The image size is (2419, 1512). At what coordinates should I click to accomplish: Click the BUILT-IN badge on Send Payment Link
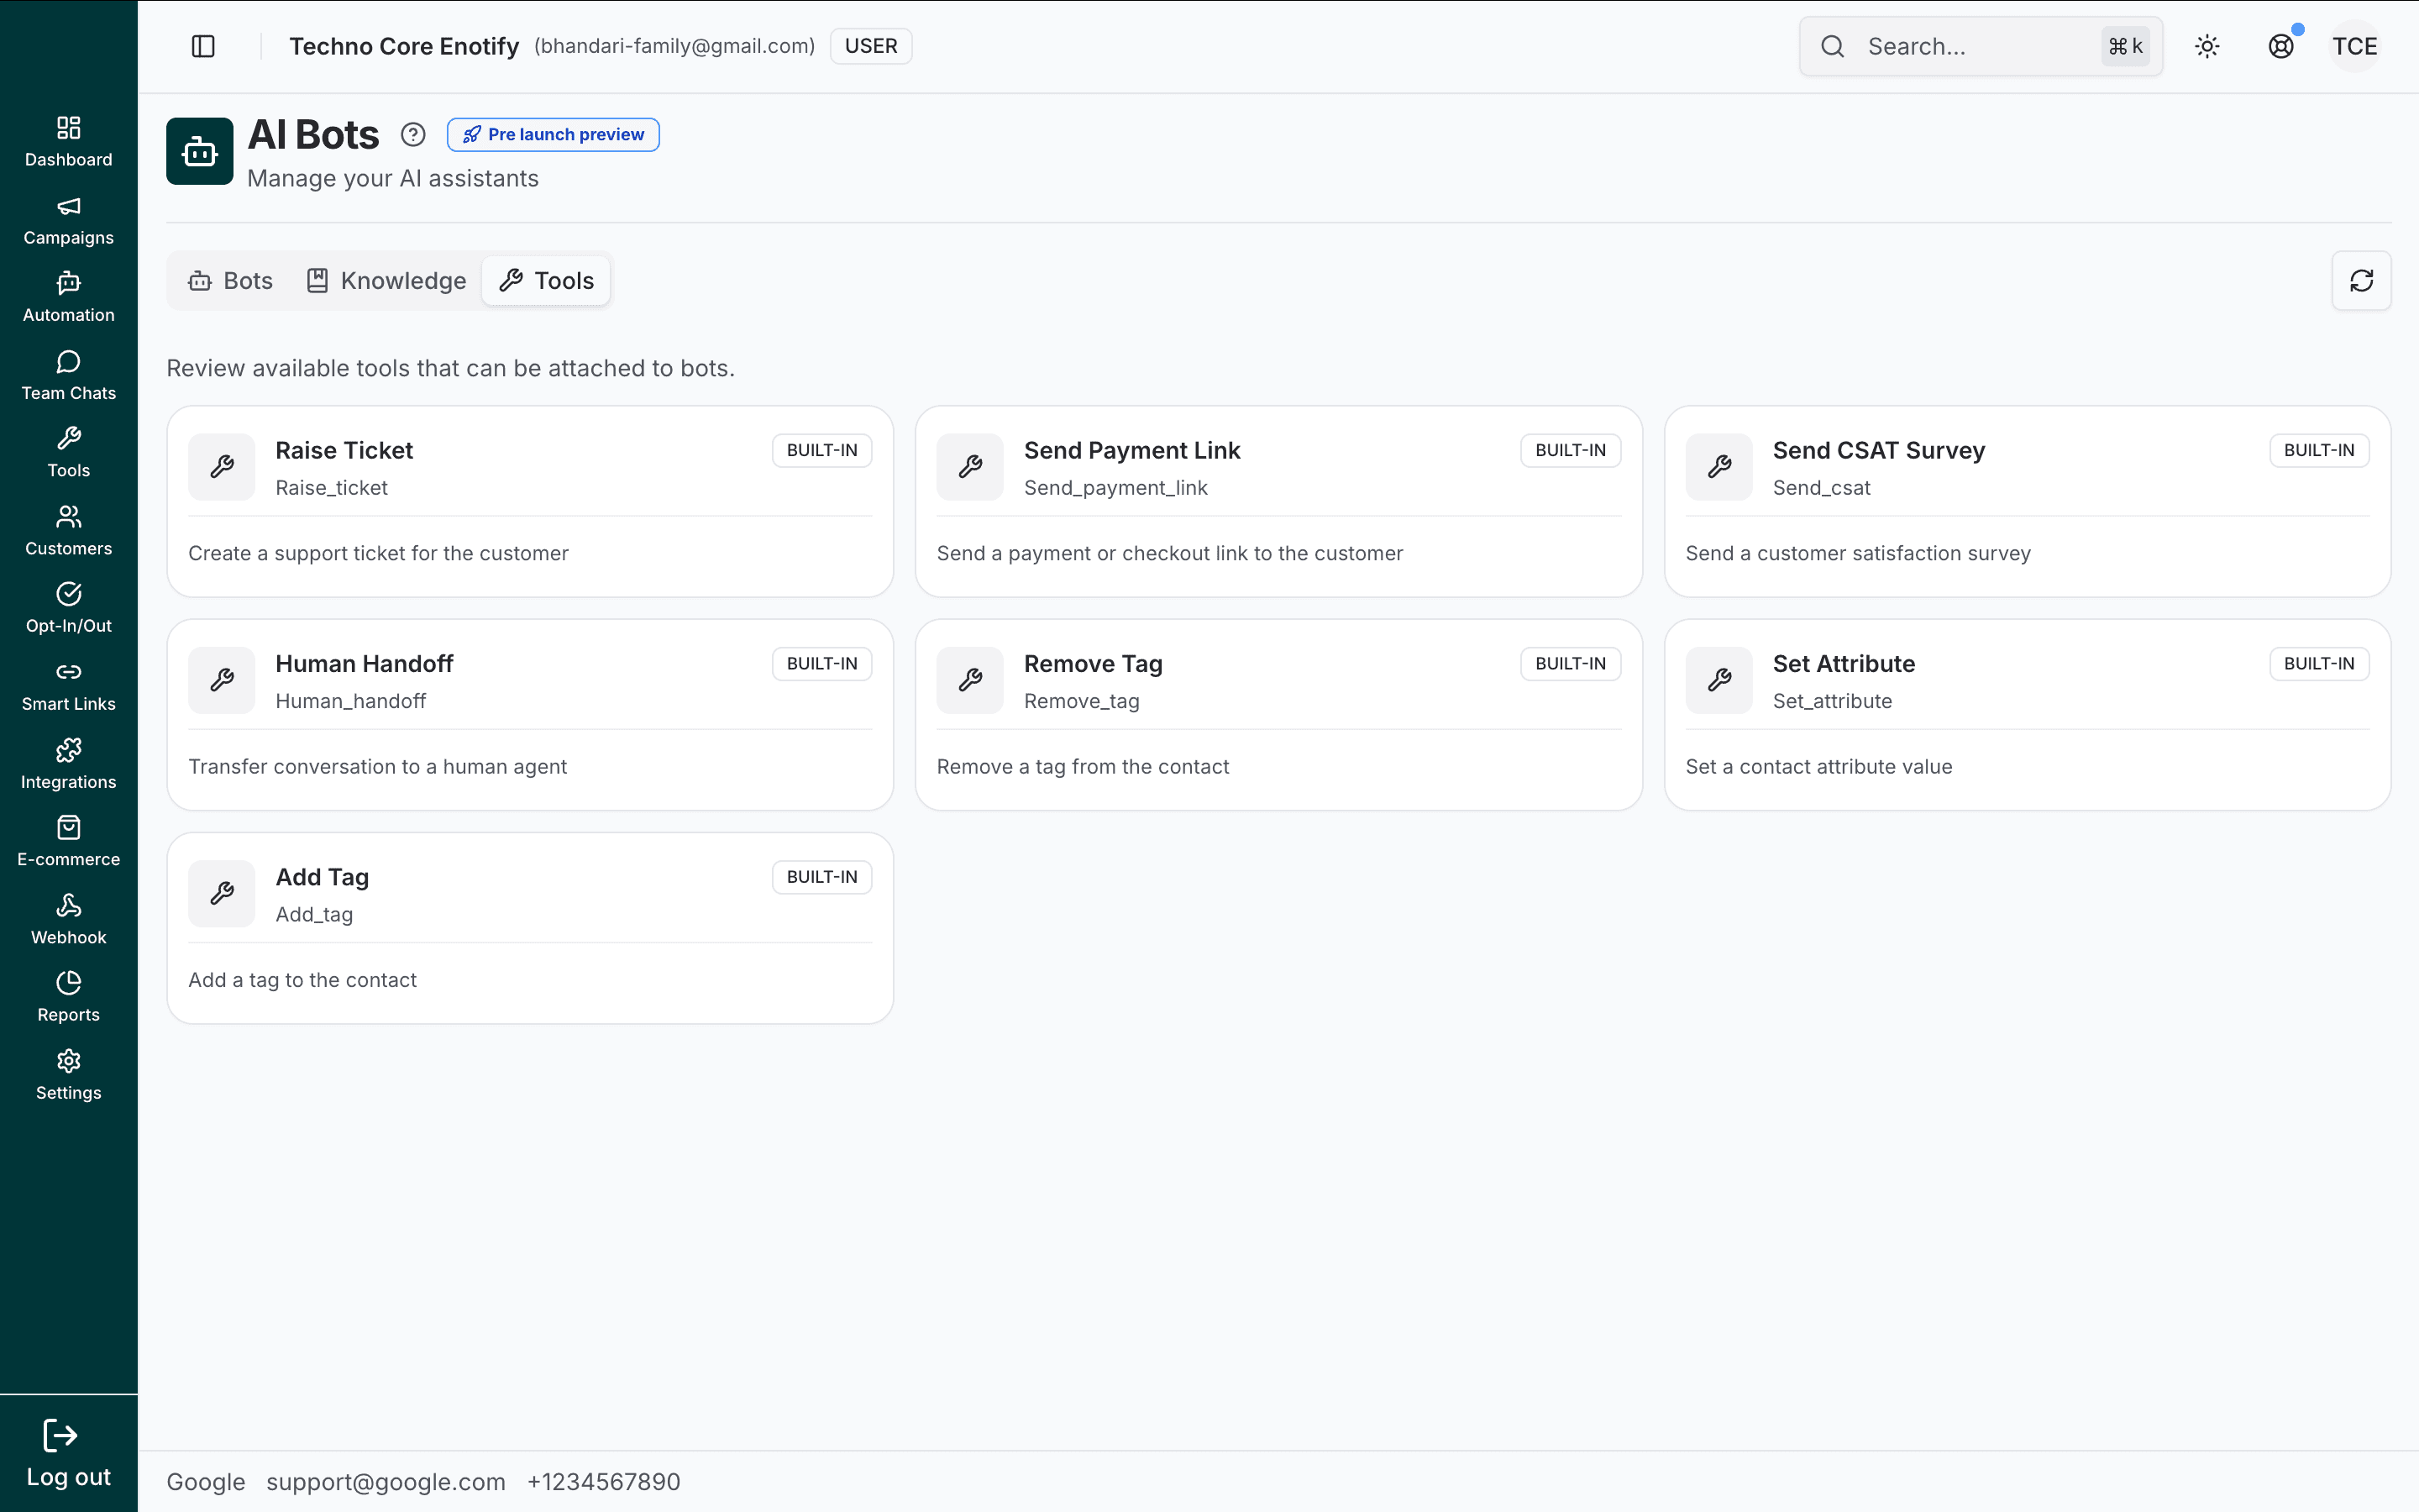click(1571, 450)
